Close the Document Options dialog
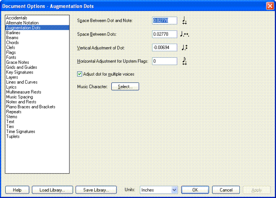 [x=269, y=6]
